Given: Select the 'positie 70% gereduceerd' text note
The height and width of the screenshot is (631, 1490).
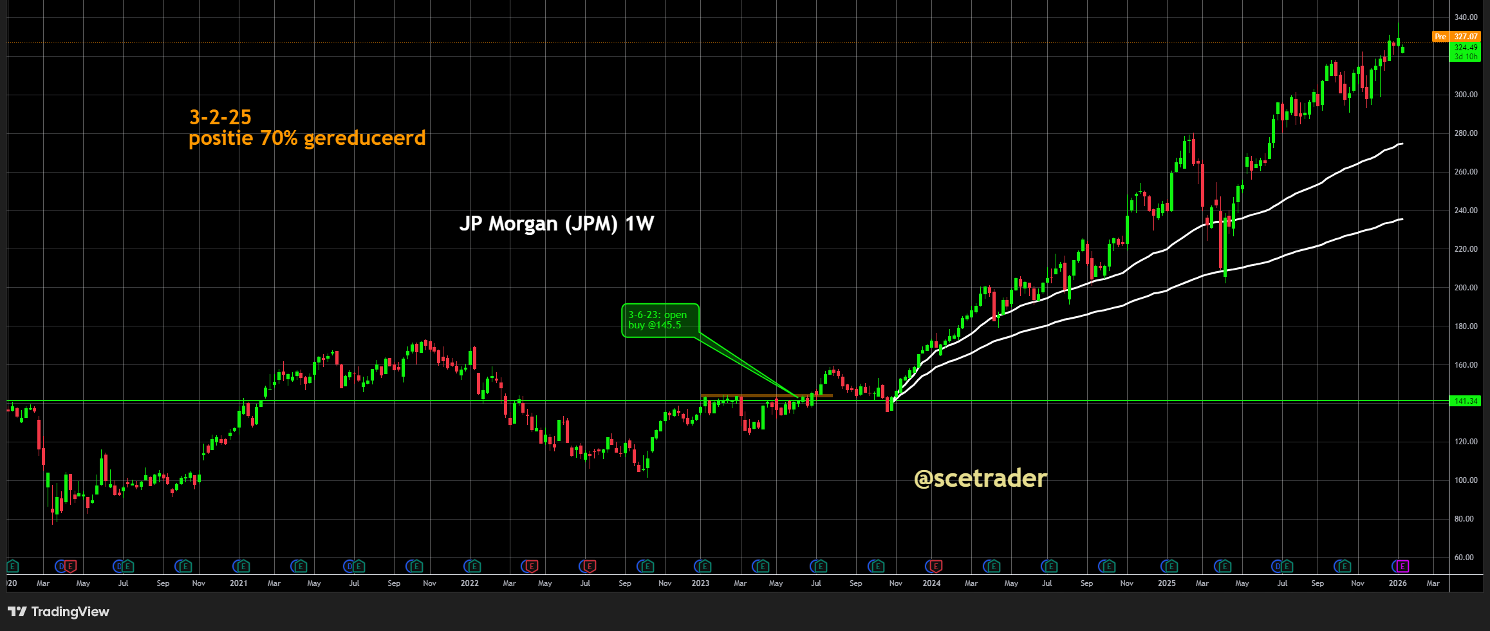Looking at the screenshot, I should pos(307,138).
